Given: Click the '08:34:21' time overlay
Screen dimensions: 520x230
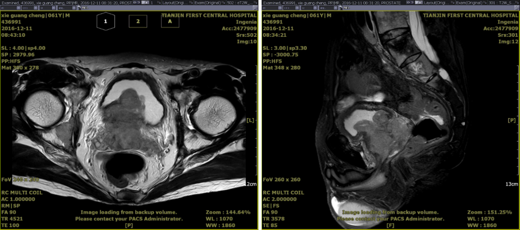Looking at the screenshot, I should click(x=275, y=35).
